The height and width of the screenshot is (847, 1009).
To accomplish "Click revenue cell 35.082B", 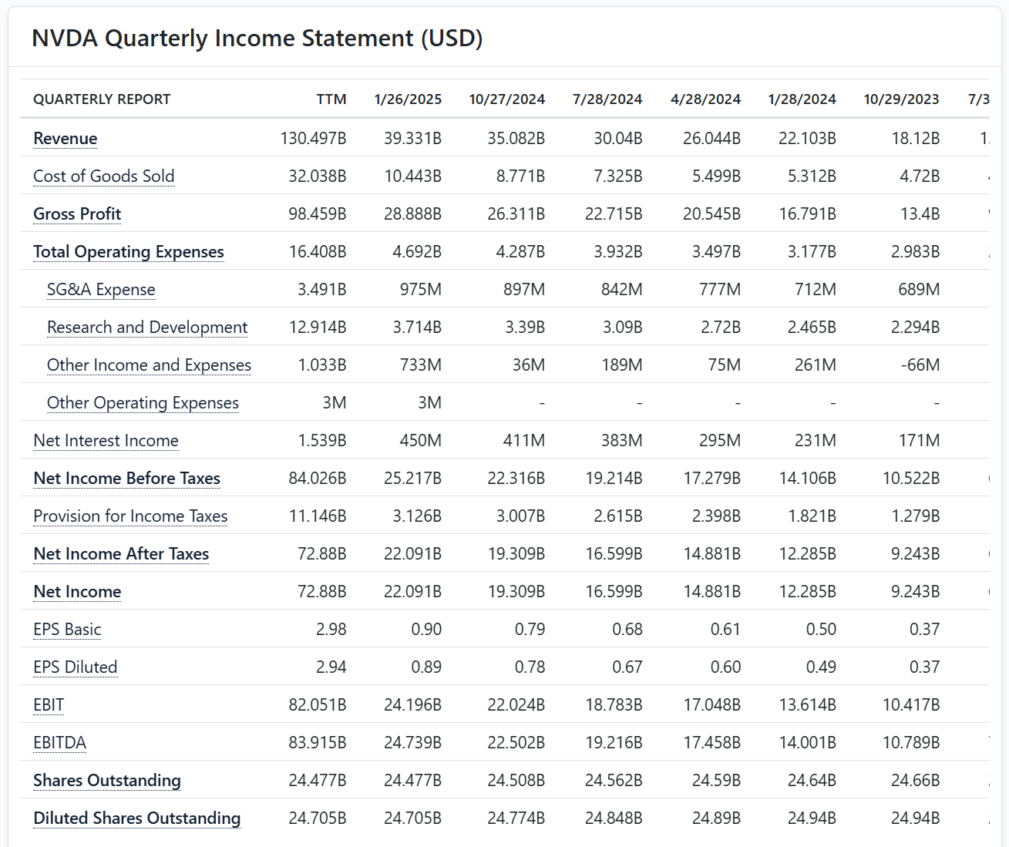I will pyautogui.click(x=516, y=139).
